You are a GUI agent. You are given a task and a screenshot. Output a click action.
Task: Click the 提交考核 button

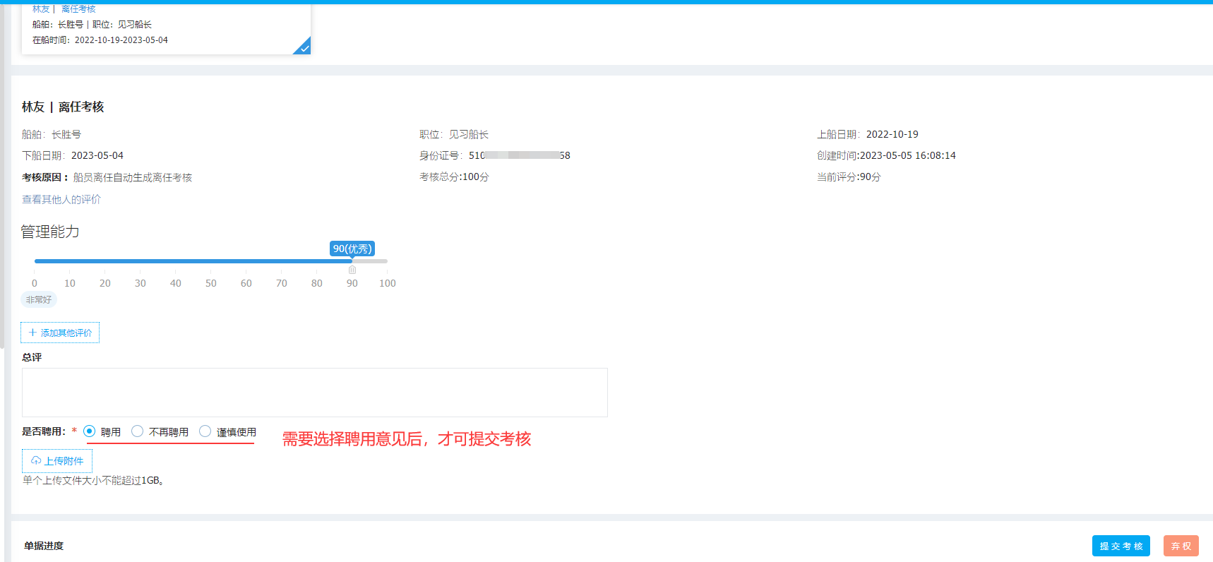click(x=1121, y=546)
